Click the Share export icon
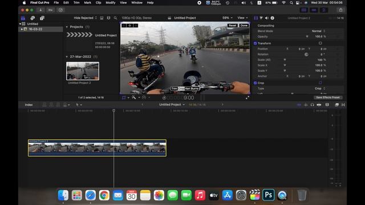365x205 pixels. click(340, 10)
